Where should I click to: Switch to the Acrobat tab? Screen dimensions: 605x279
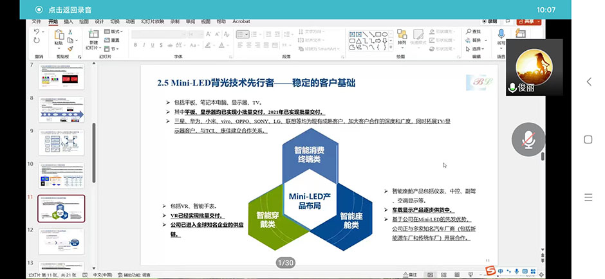tap(241, 22)
